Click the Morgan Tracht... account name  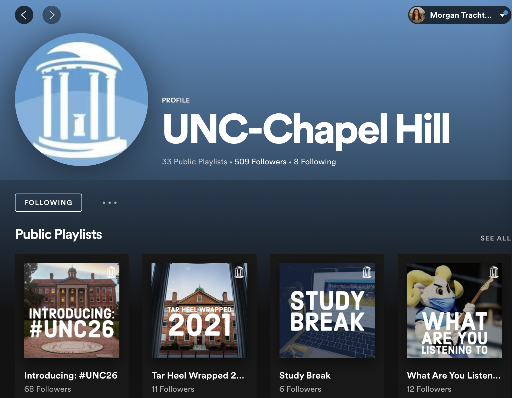(461, 15)
